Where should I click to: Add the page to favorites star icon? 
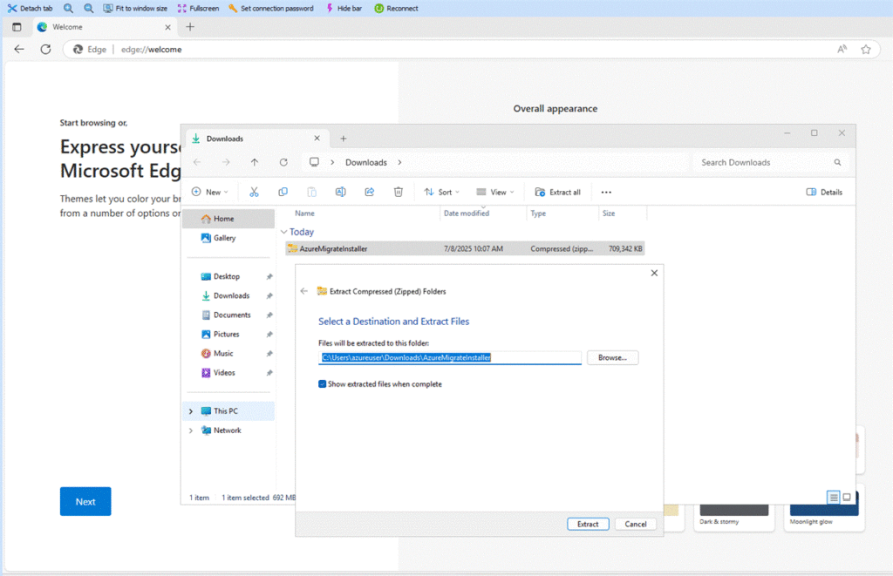(865, 50)
